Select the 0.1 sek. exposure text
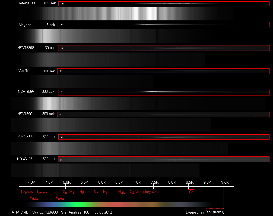The width and height of the screenshot is (273, 216). pos(50,3)
